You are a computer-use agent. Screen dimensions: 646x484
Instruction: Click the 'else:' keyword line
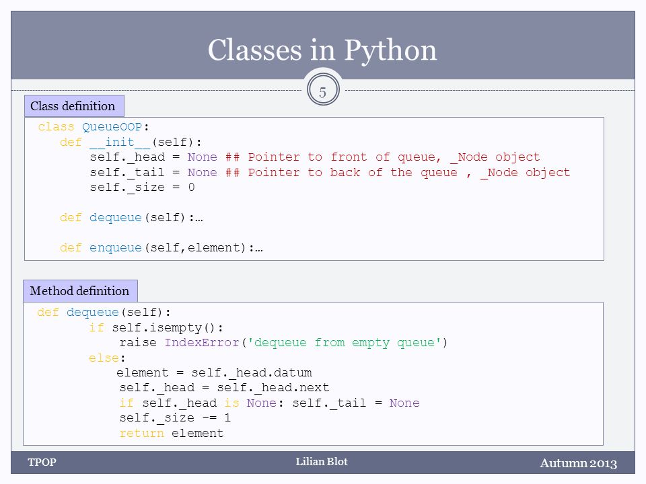click(x=107, y=358)
